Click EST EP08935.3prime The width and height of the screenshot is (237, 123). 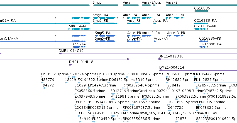click(x=211, y=102)
